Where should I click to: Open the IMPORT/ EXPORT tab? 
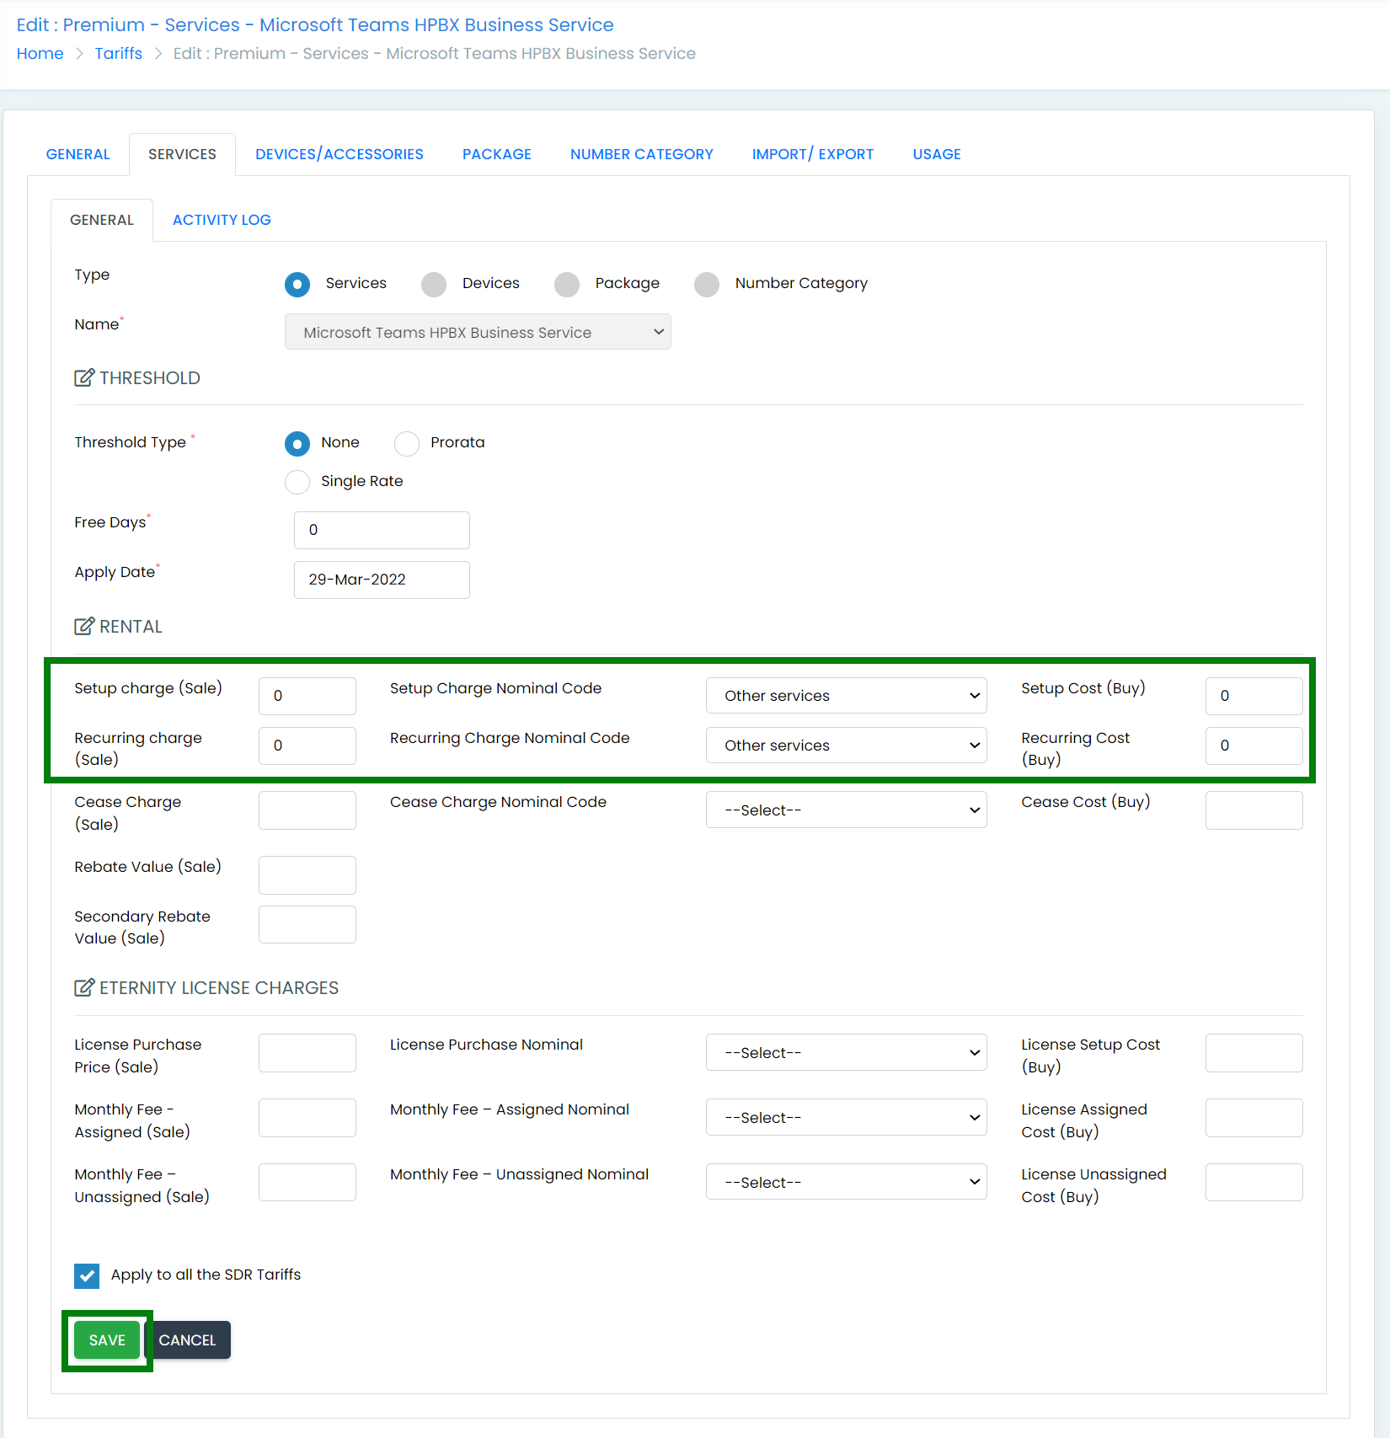click(x=813, y=154)
